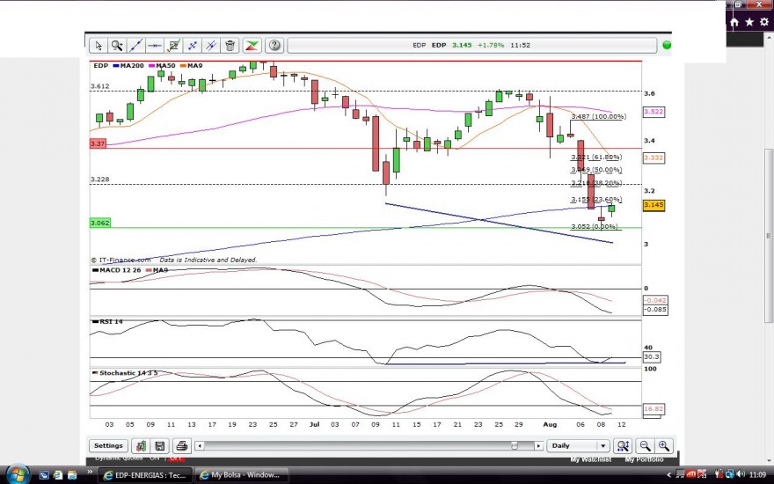Select the horizontal line drawing tool

(x=155, y=46)
